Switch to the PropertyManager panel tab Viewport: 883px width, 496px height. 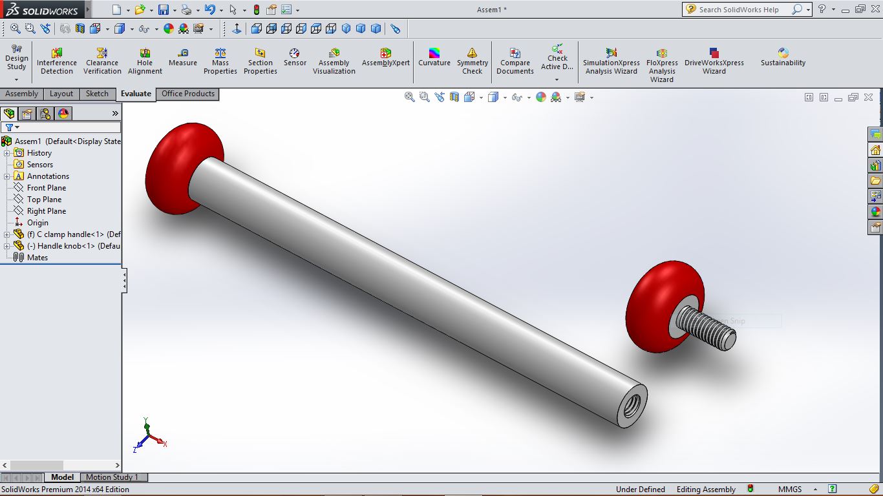click(x=27, y=114)
